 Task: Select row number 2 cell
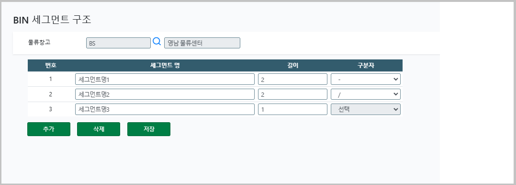pyautogui.click(x=50, y=94)
